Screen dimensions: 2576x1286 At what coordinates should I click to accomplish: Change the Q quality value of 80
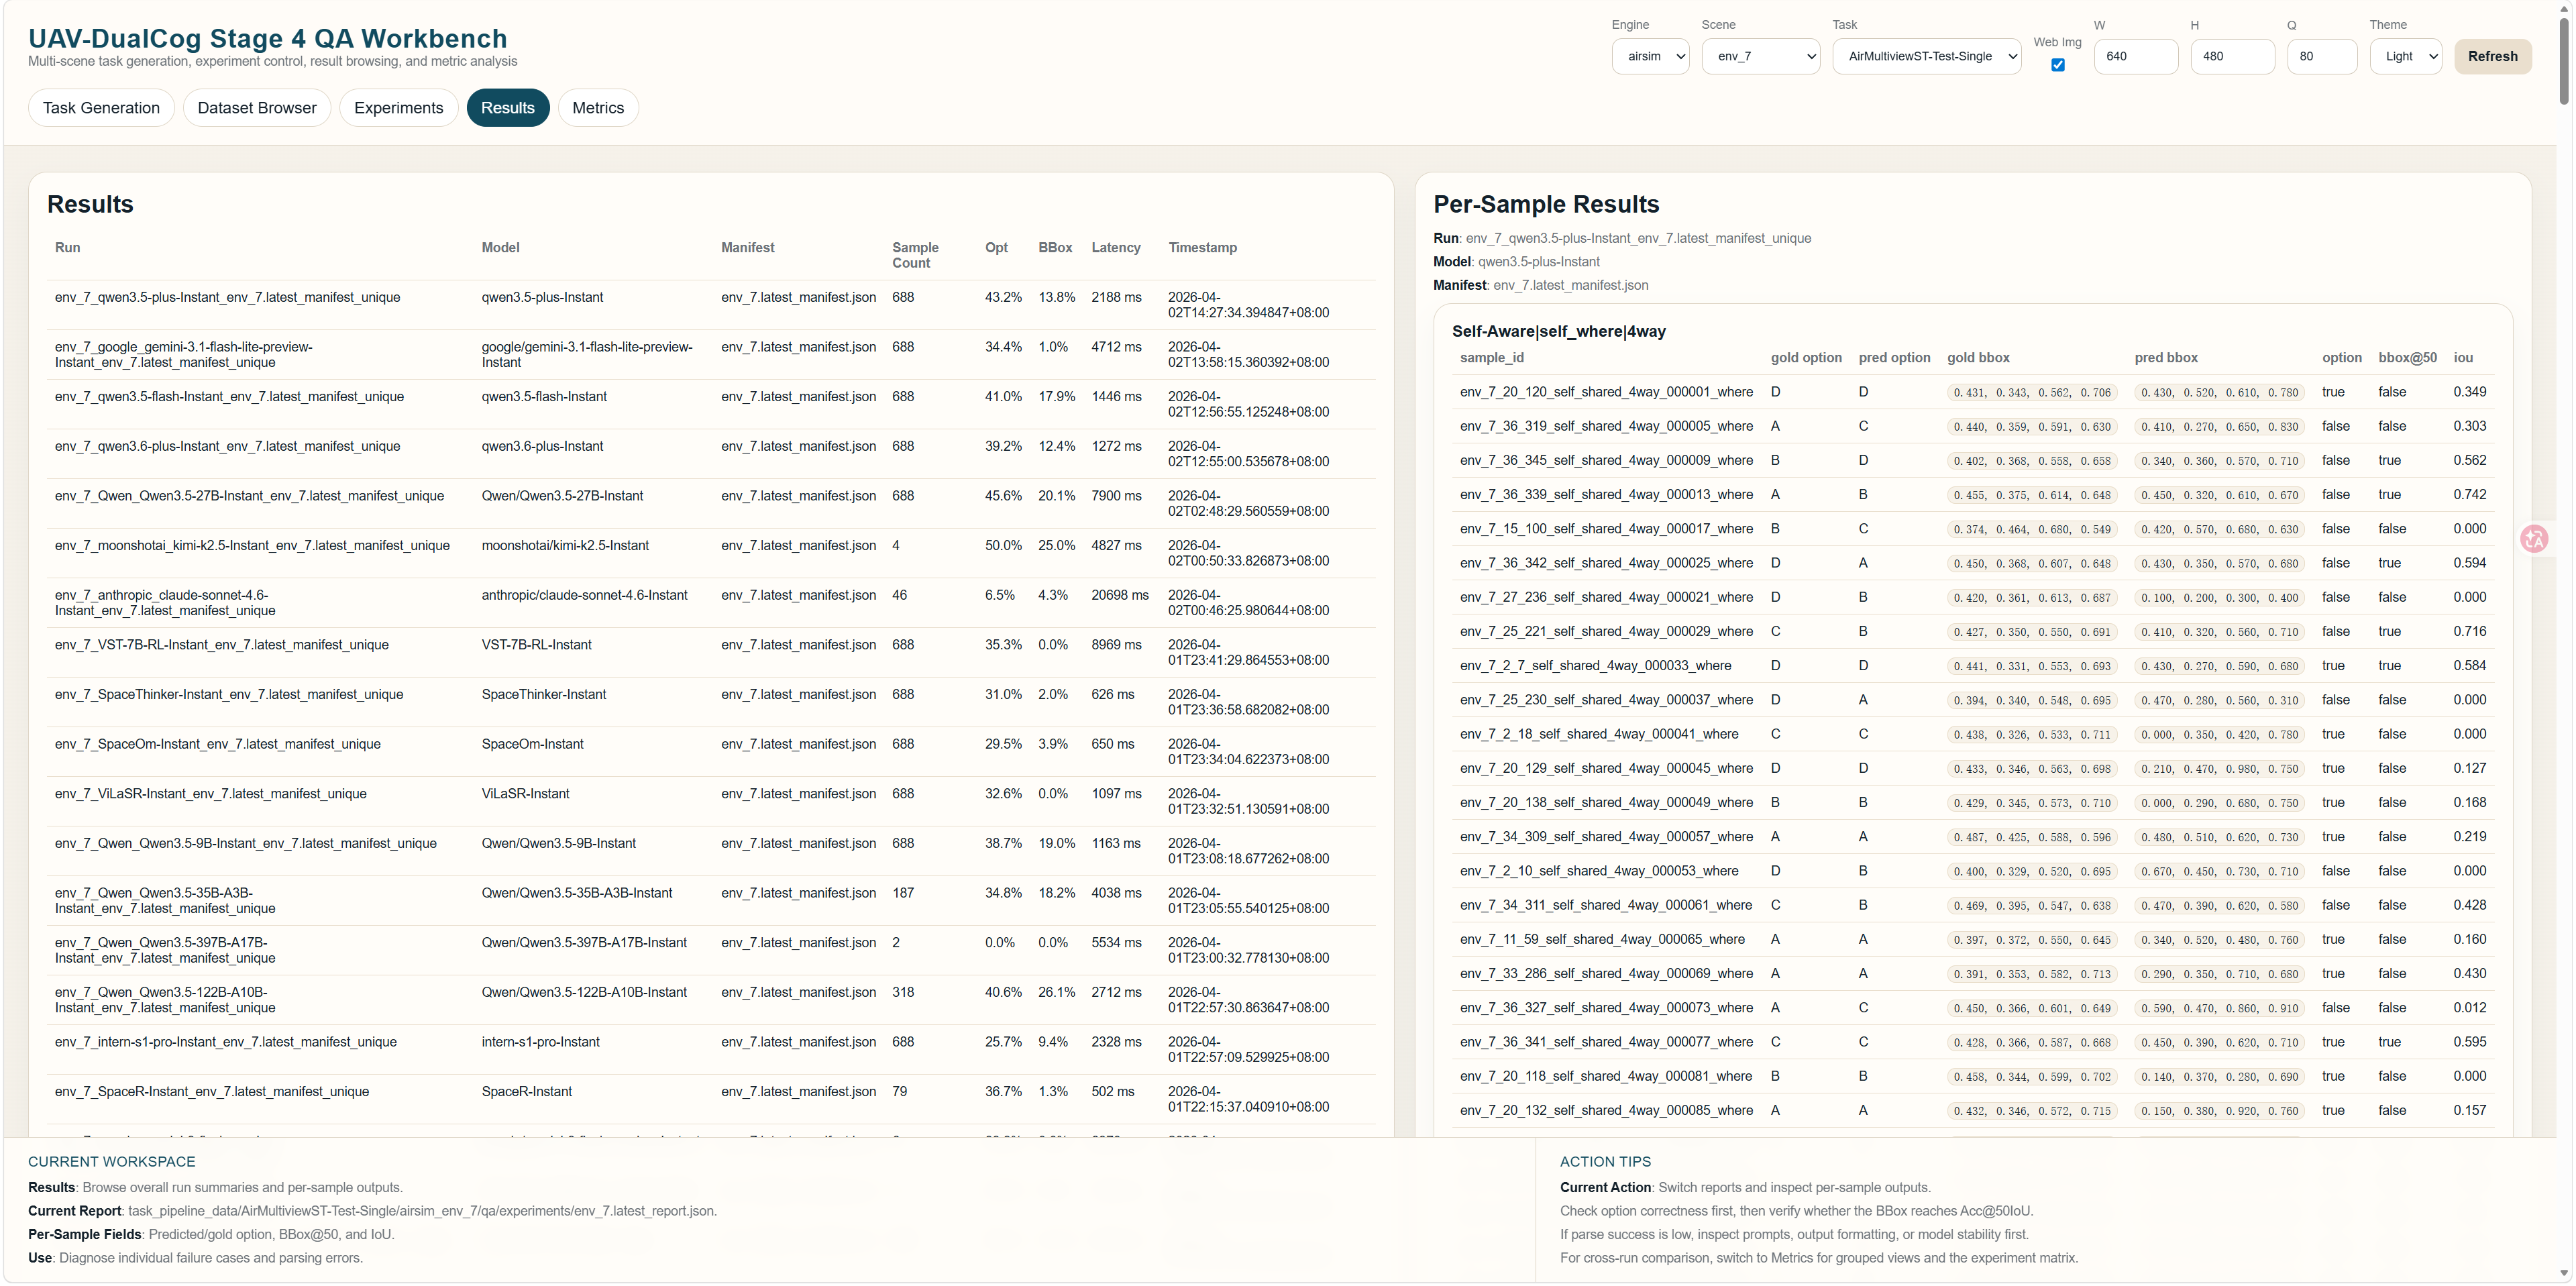(2322, 56)
